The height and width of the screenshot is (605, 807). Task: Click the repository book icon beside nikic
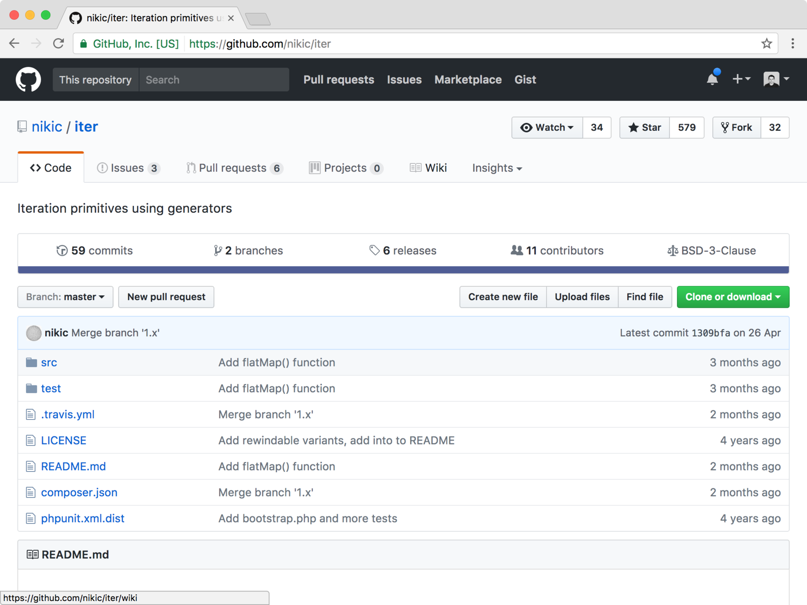click(x=22, y=127)
